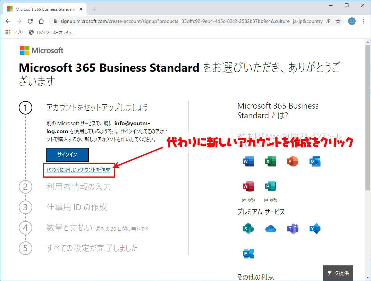Click step 5 すべての設定が完了しました

[x=92, y=248]
